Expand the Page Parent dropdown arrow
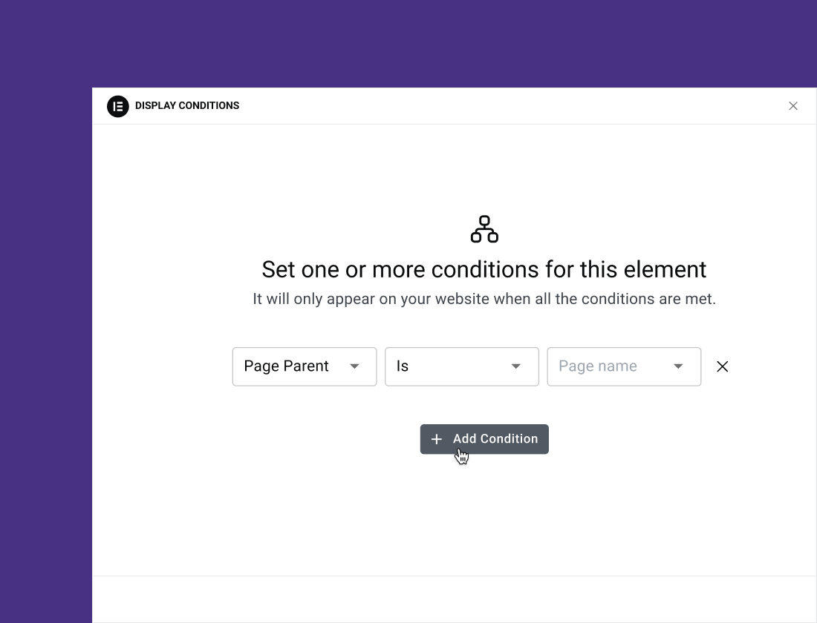817x623 pixels. click(354, 366)
